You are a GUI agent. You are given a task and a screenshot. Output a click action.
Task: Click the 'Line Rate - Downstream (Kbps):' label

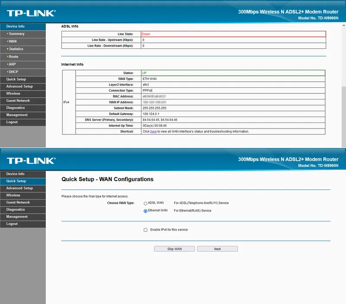point(110,46)
